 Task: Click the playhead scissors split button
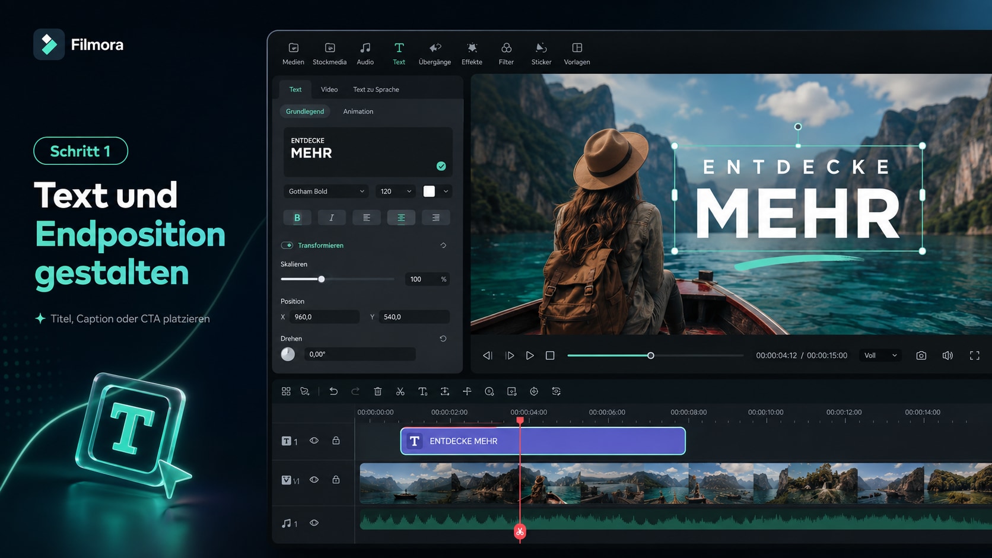[520, 532]
